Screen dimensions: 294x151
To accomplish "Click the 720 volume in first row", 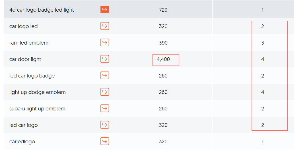I will click(163, 10).
